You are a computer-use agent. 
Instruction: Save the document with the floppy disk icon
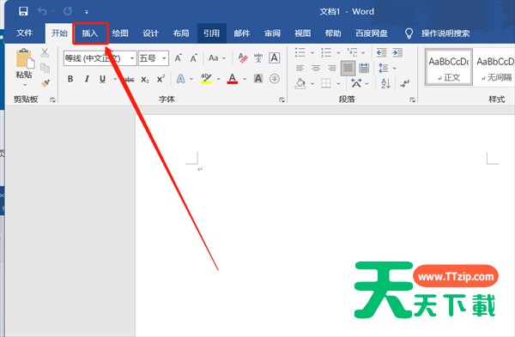click(23, 11)
